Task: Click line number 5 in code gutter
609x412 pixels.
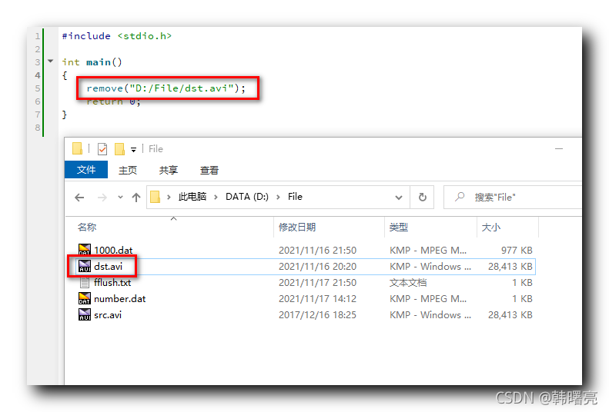Action: point(38,88)
